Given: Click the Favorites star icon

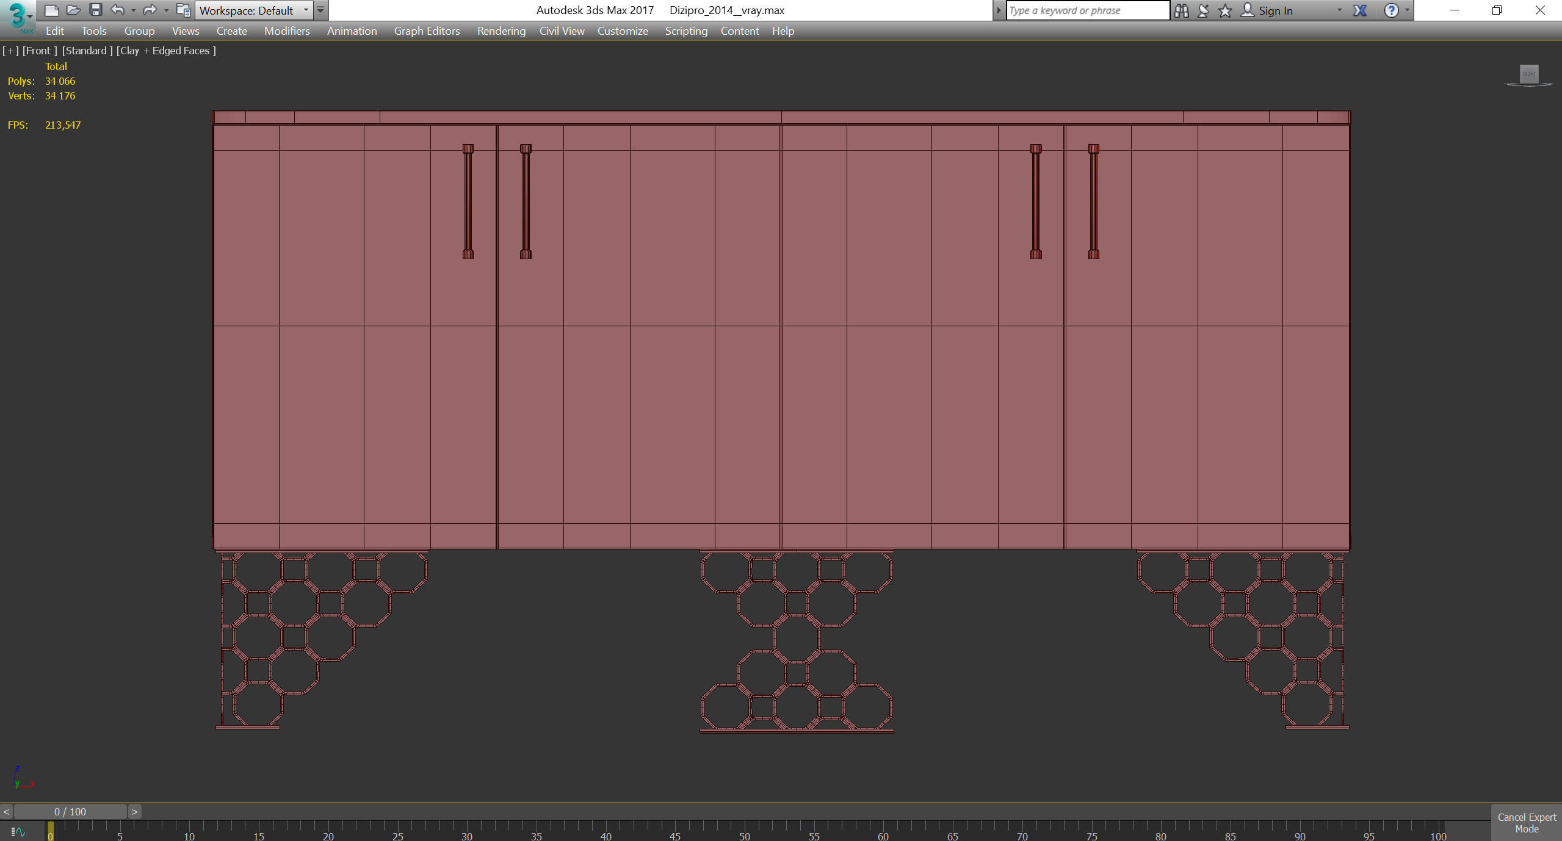Looking at the screenshot, I should pyautogui.click(x=1225, y=10).
